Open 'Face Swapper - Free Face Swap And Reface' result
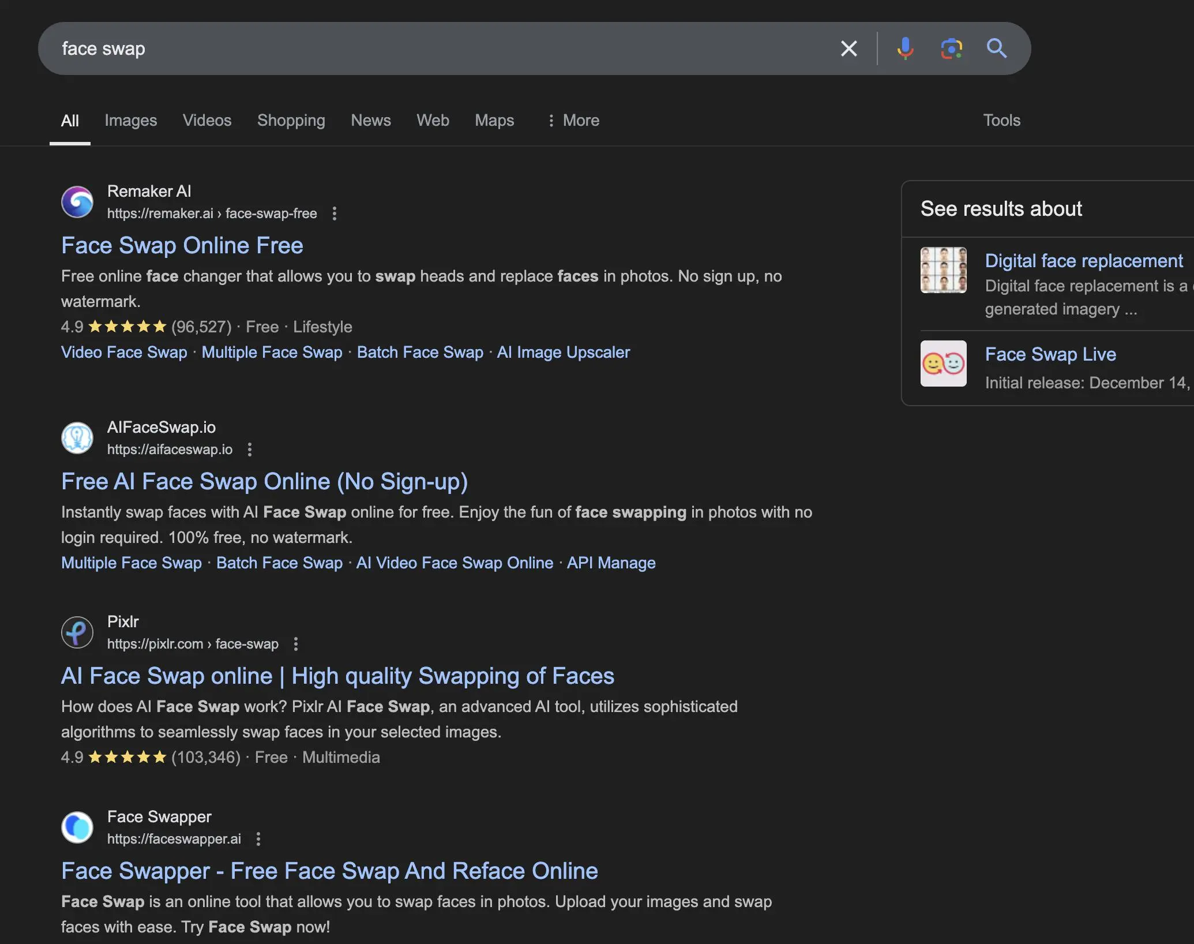Screen dimensions: 1194x944 pos(330,871)
